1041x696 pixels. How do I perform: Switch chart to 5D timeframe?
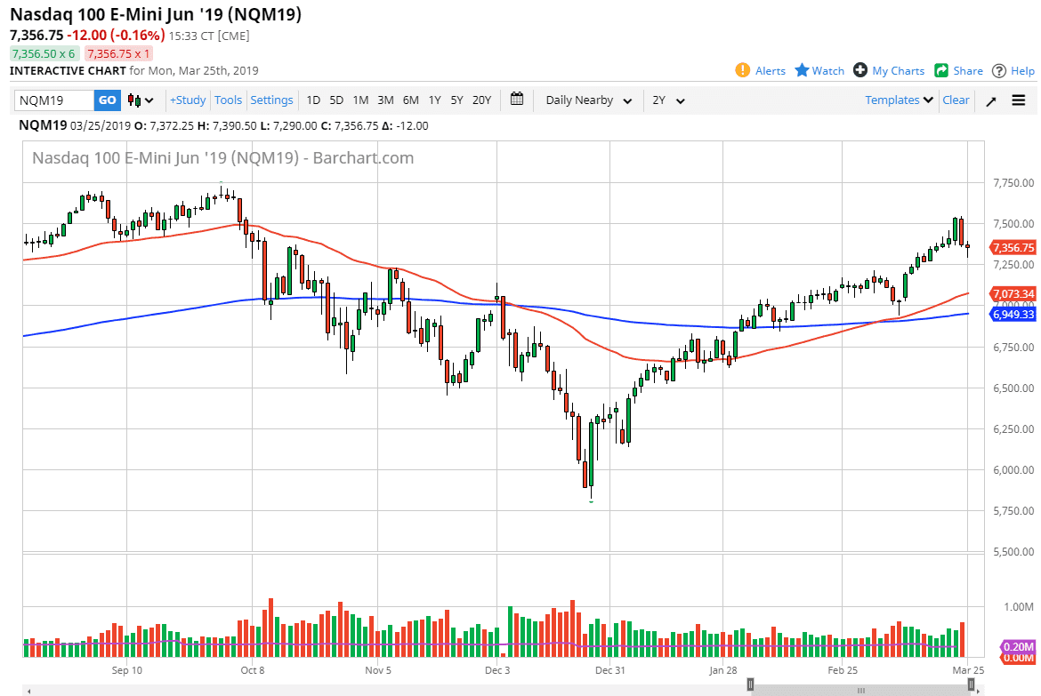pos(335,100)
